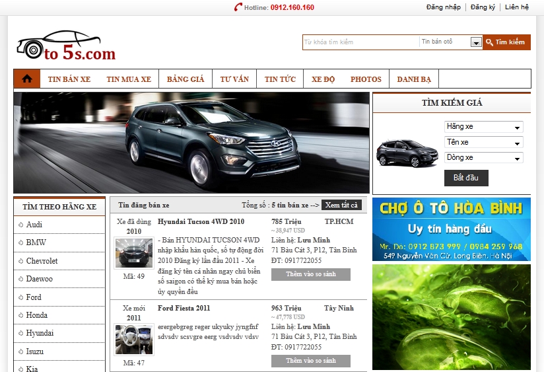Click the red phone hotline icon
544x372 pixels.
click(238, 7)
